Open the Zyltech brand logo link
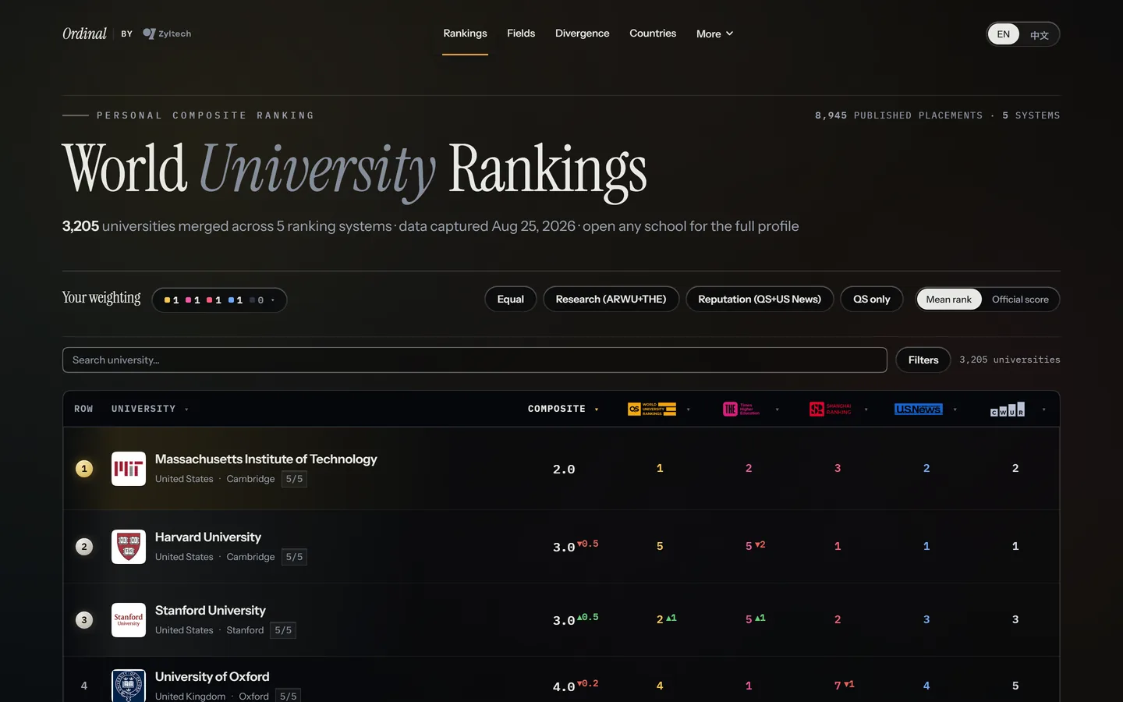The image size is (1123, 702). coord(167,34)
